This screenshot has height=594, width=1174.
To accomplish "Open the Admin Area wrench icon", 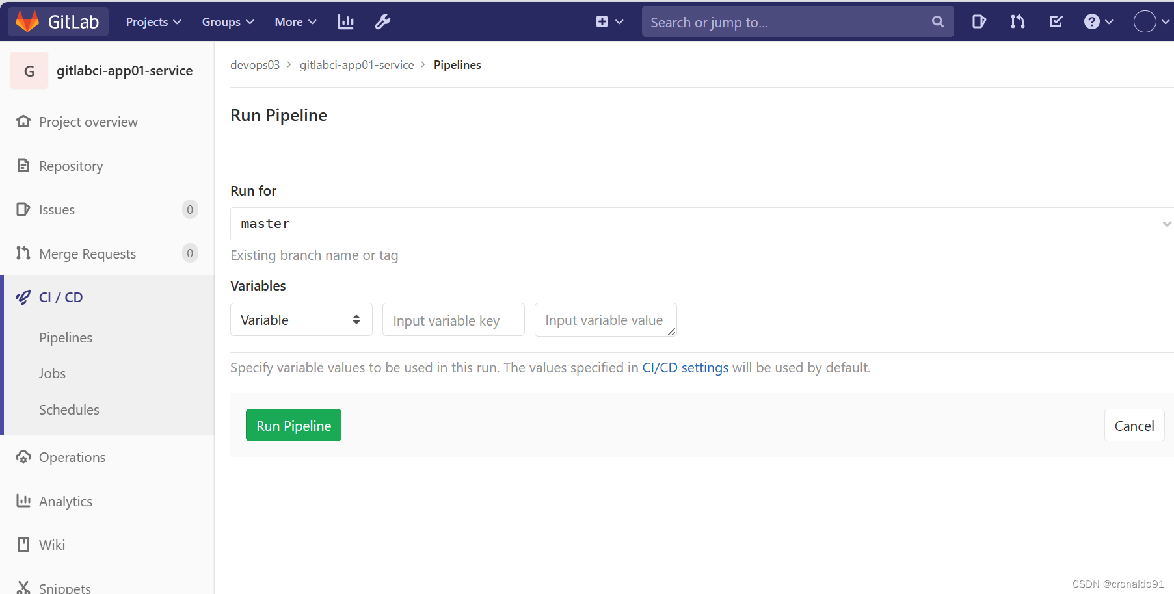I will click(383, 22).
